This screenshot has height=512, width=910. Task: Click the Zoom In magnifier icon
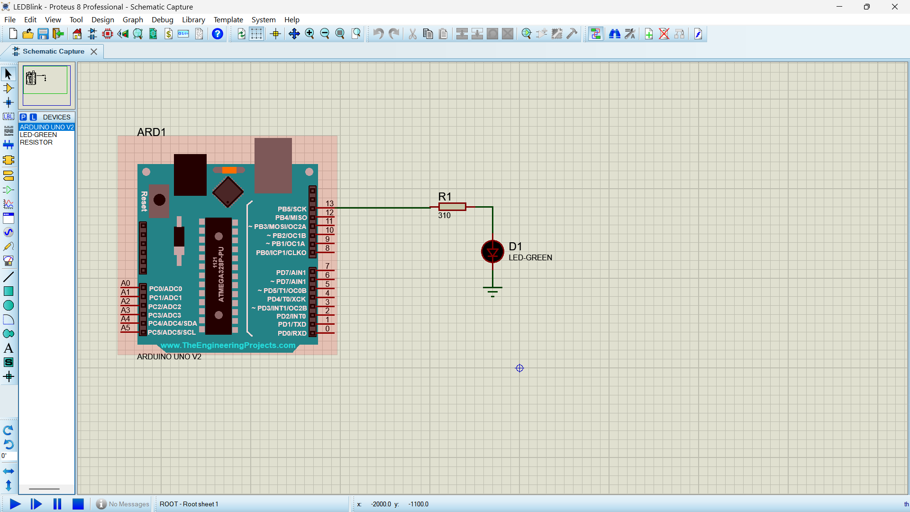tap(309, 34)
